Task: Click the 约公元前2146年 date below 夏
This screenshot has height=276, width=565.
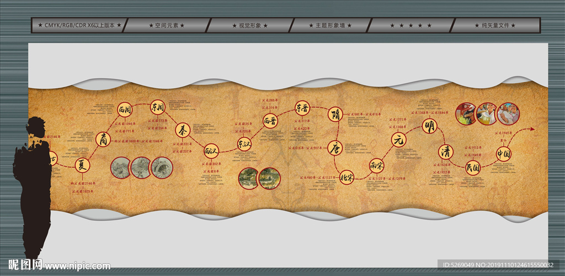Action: click(x=83, y=183)
